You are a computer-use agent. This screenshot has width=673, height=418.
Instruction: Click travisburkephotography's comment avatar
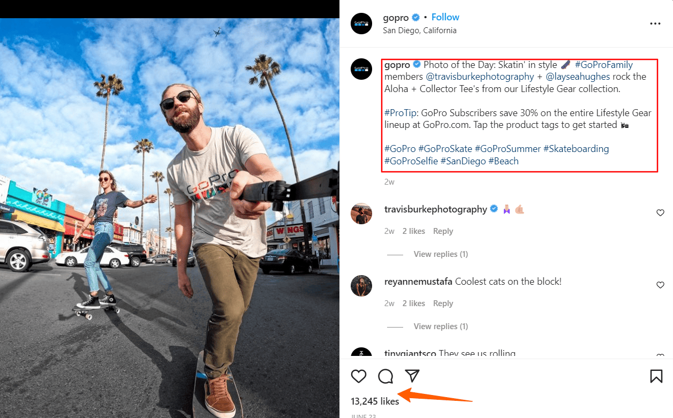pyautogui.click(x=361, y=214)
